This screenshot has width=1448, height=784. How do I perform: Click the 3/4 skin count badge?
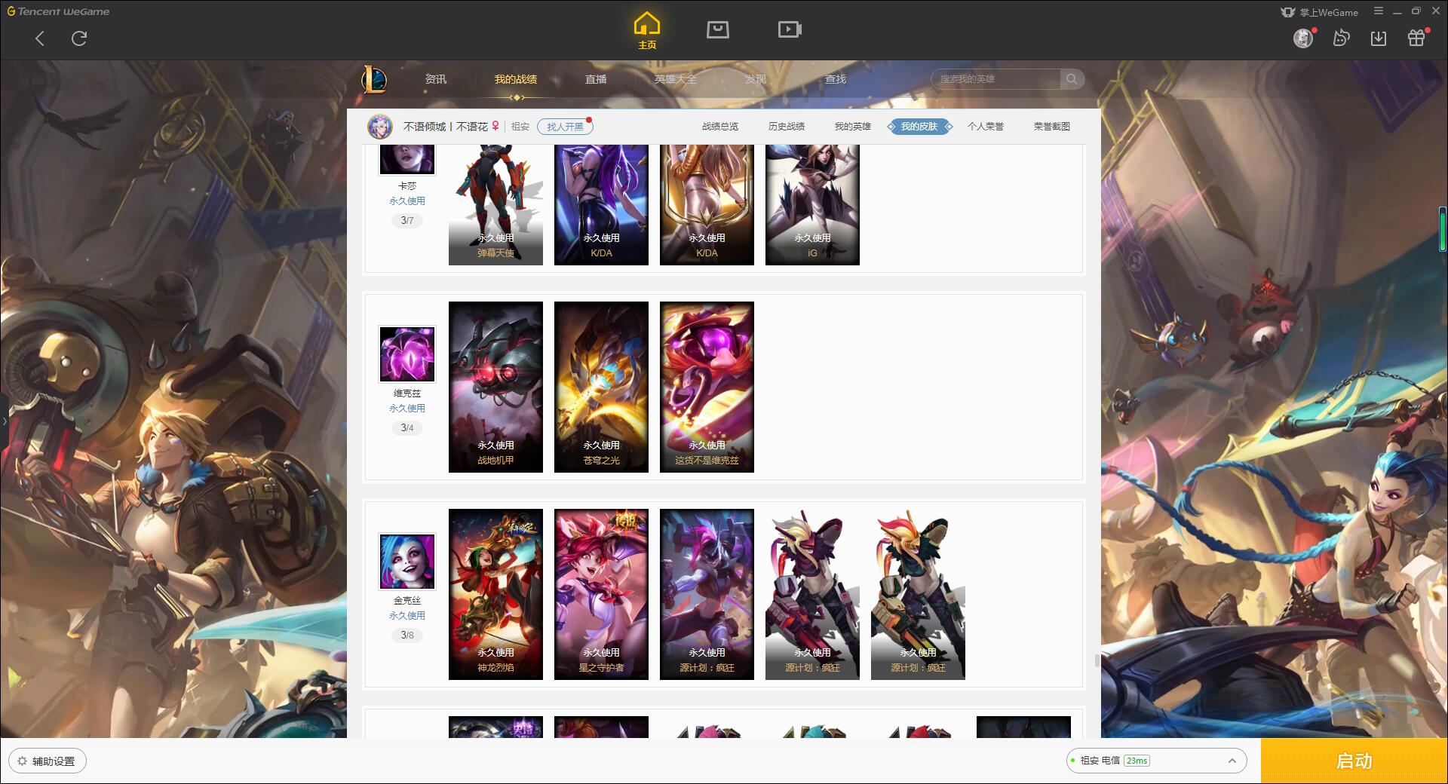tap(407, 428)
